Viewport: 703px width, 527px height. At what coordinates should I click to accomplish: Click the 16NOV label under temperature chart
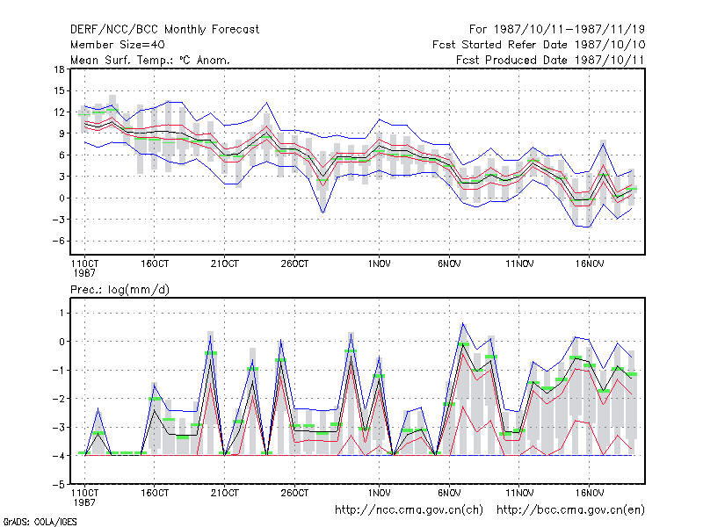(590, 264)
